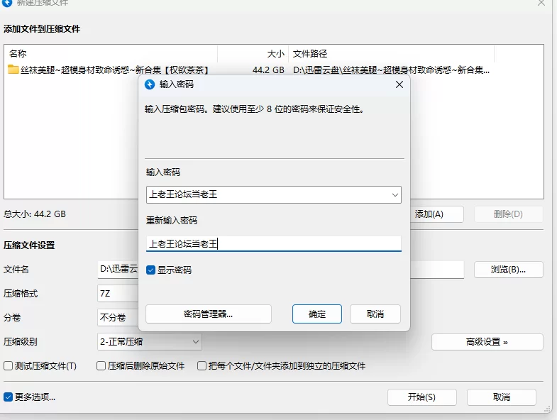Open 高级设置 » advanced settings
The width and height of the screenshot is (557, 420).
pyautogui.click(x=487, y=342)
